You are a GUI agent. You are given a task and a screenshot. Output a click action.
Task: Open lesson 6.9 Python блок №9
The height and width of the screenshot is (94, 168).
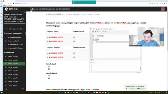(12, 85)
